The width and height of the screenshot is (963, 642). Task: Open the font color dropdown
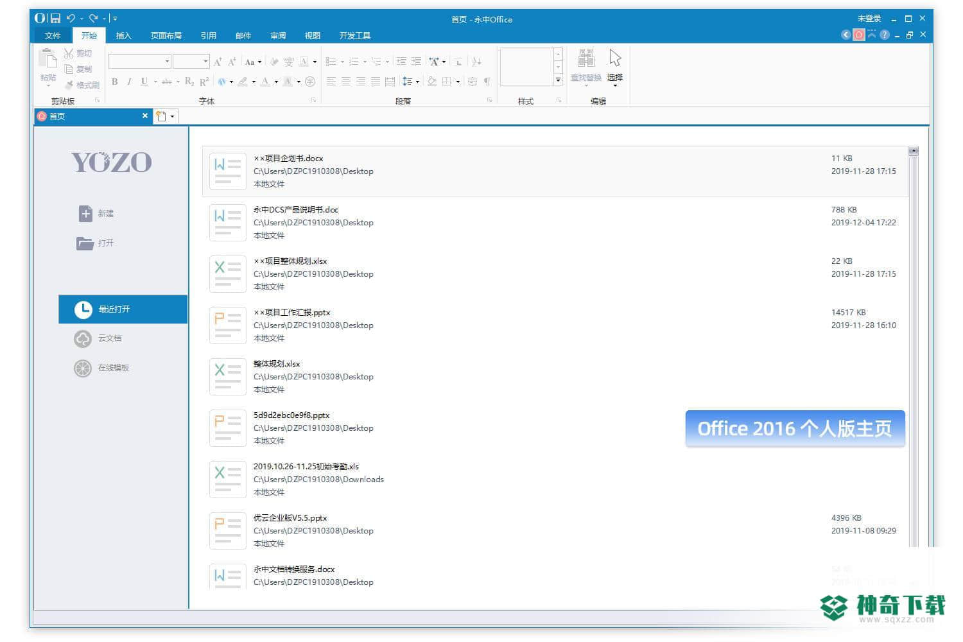[276, 82]
